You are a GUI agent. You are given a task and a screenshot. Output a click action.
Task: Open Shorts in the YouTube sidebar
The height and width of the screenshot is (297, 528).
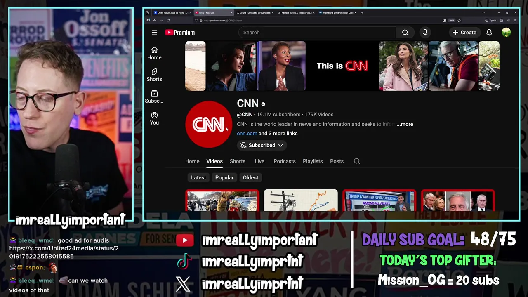point(154,75)
